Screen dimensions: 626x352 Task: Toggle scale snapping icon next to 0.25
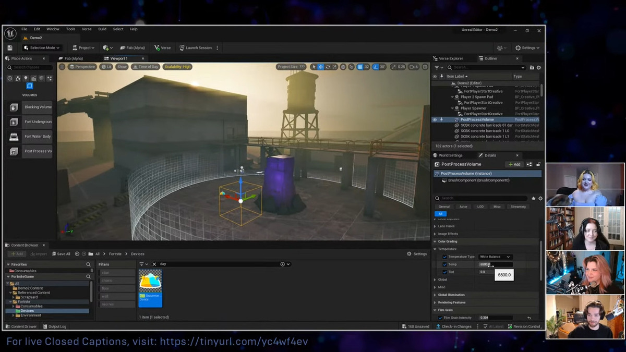(393, 67)
